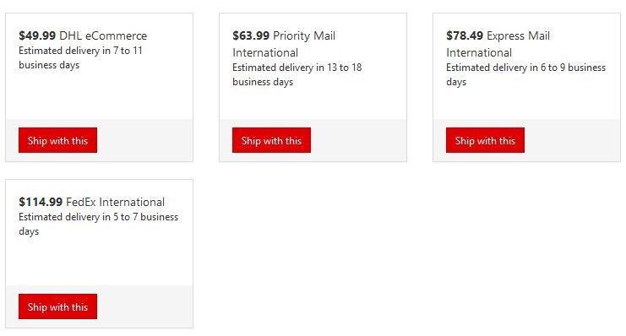Click the gray footer of the FedEx card
Viewport: 626px width, 336px height.
tap(144, 306)
